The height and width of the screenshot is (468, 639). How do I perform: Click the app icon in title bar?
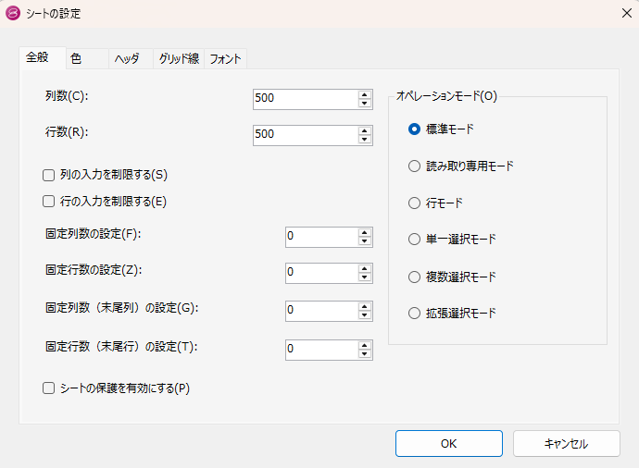(x=13, y=13)
